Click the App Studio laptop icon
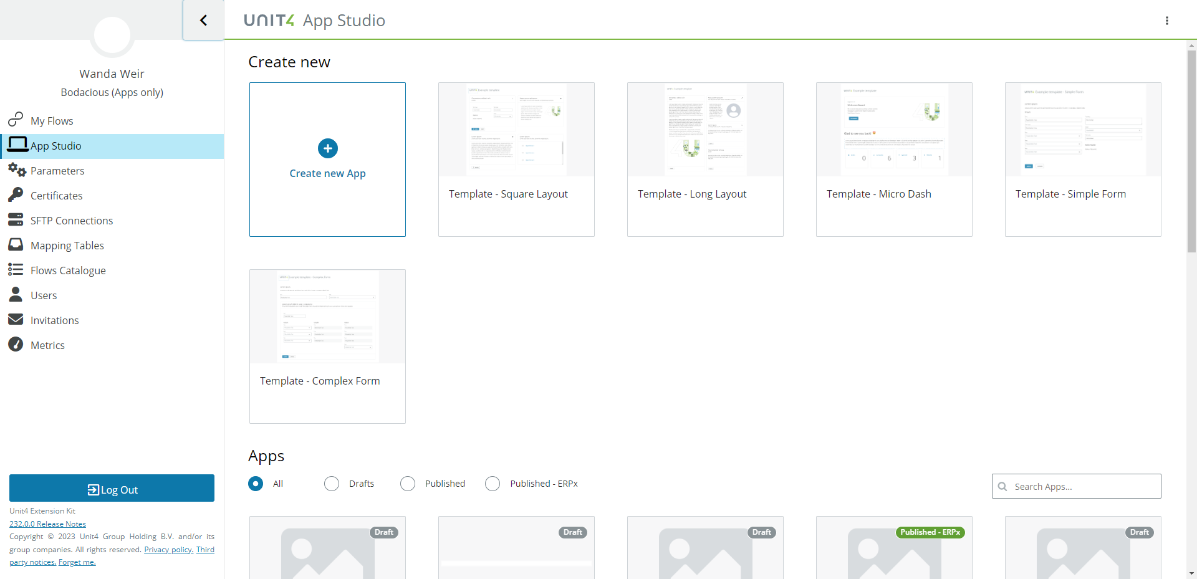Viewport: 1197px width, 579px height. (17, 145)
